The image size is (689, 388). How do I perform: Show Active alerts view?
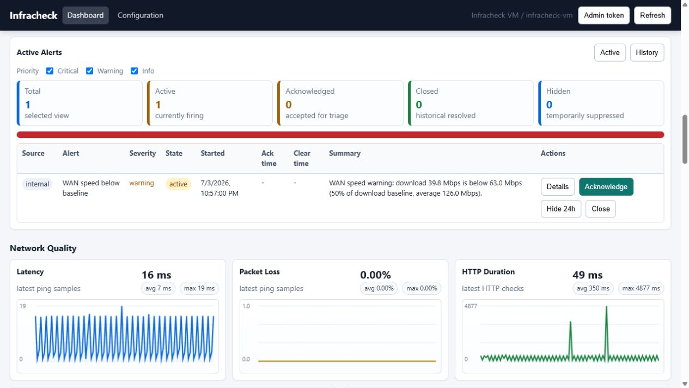(609, 53)
